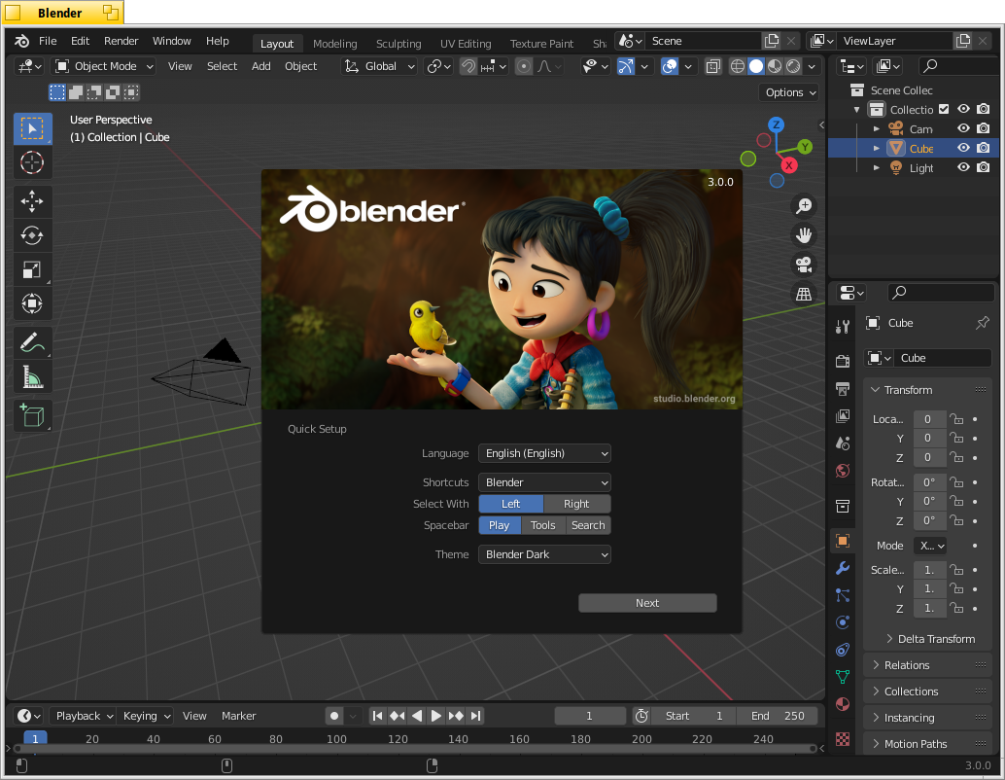Click the Location X value field
Image resolution: width=1005 pixels, height=780 pixels.
pos(929,419)
